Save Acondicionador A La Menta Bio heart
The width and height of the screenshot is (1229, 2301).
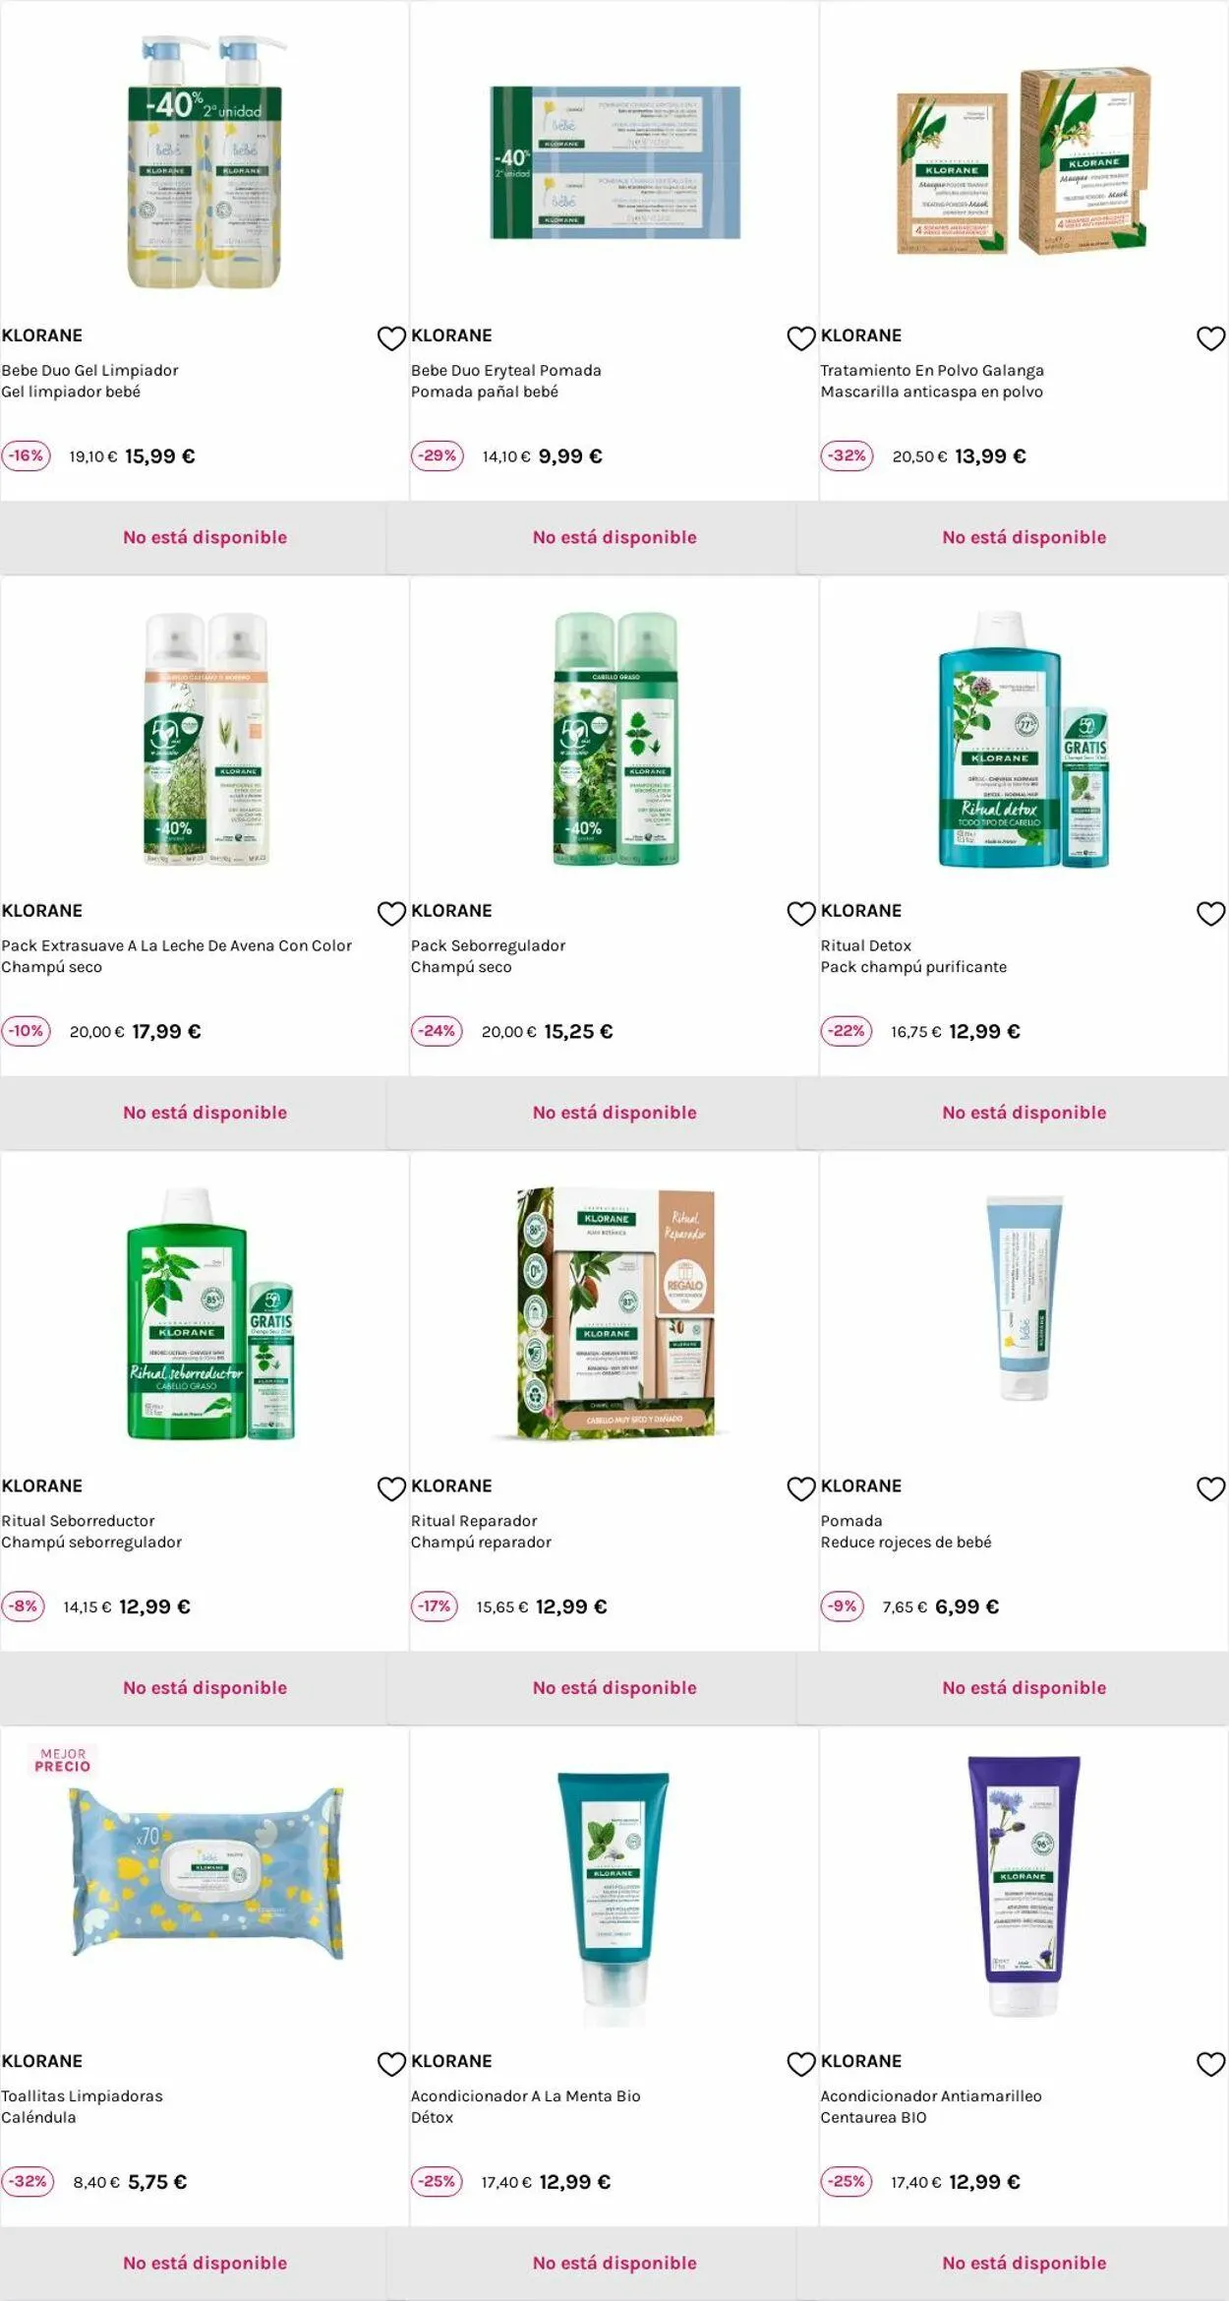(801, 2065)
